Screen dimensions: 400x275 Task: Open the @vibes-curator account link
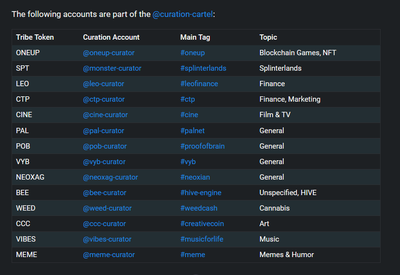[107, 239]
